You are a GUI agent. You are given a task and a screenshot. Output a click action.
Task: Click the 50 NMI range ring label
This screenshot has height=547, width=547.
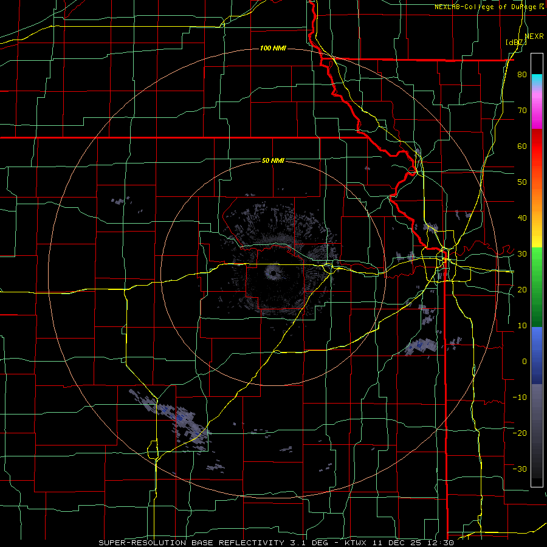pyautogui.click(x=273, y=161)
